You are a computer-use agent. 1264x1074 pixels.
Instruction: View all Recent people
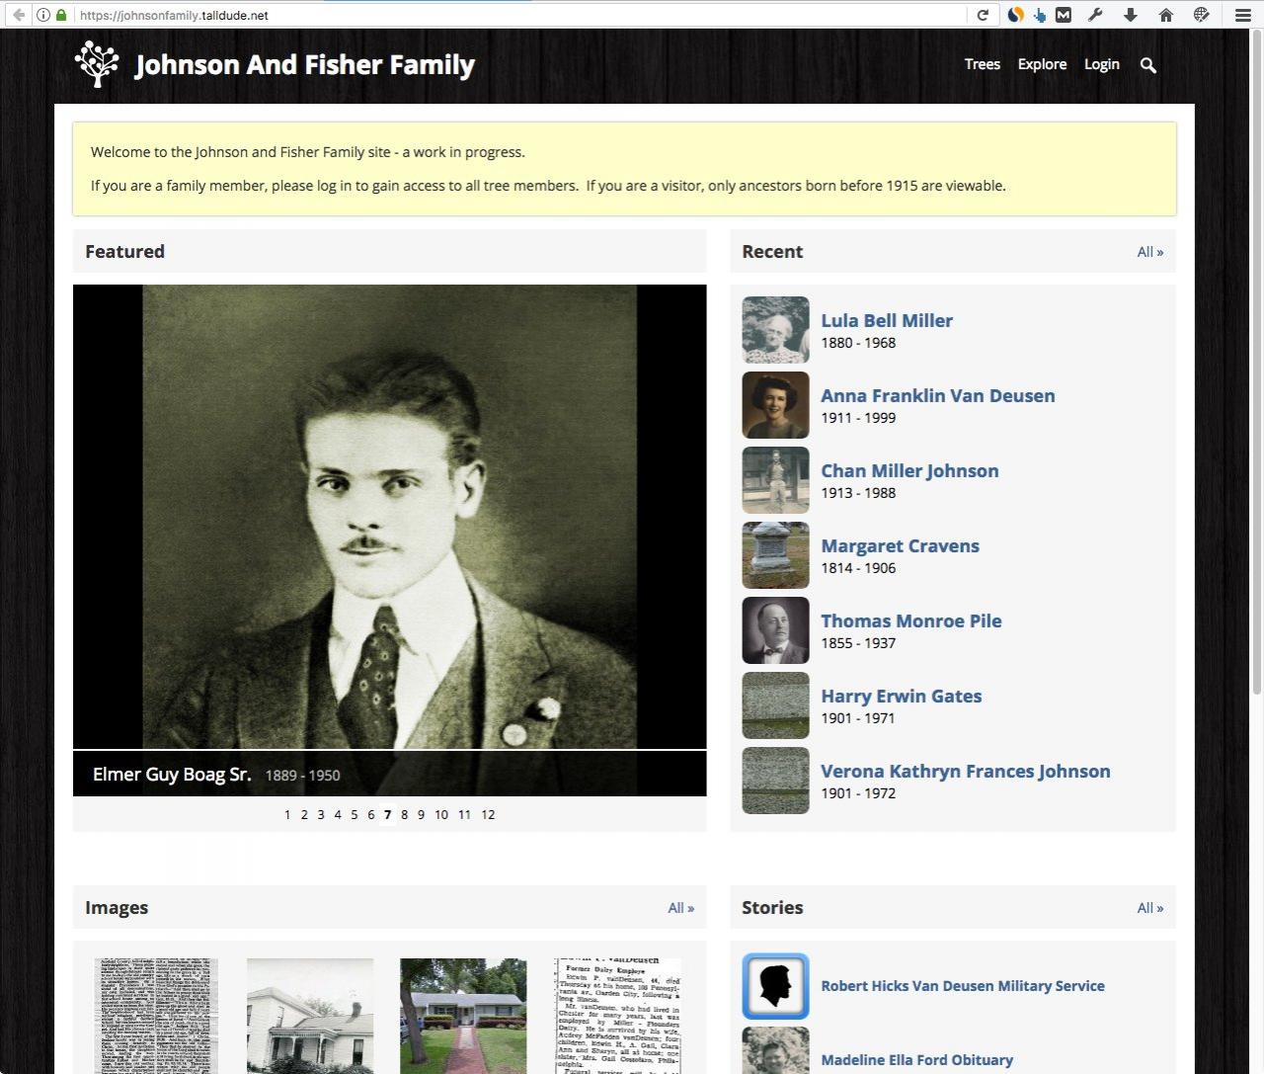[1149, 252]
